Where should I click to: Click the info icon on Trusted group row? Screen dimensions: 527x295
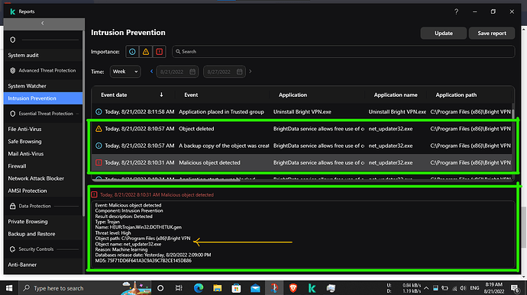99,112
